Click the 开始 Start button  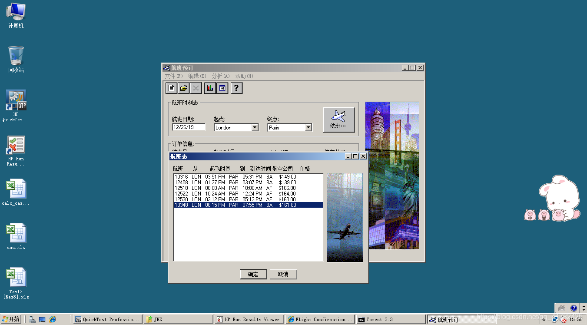(11, 319)
